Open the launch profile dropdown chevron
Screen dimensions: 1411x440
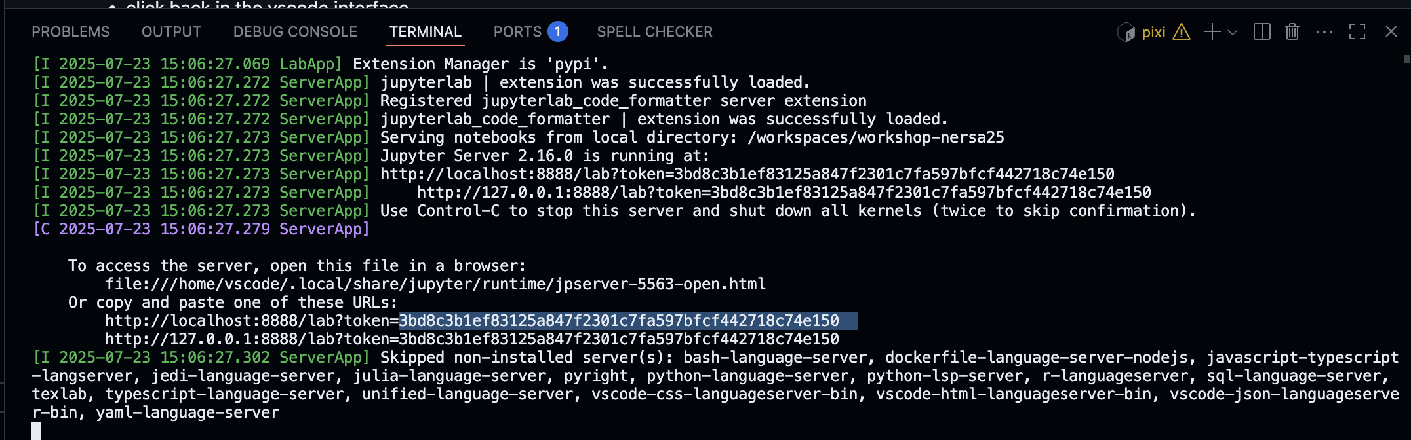1233,32
